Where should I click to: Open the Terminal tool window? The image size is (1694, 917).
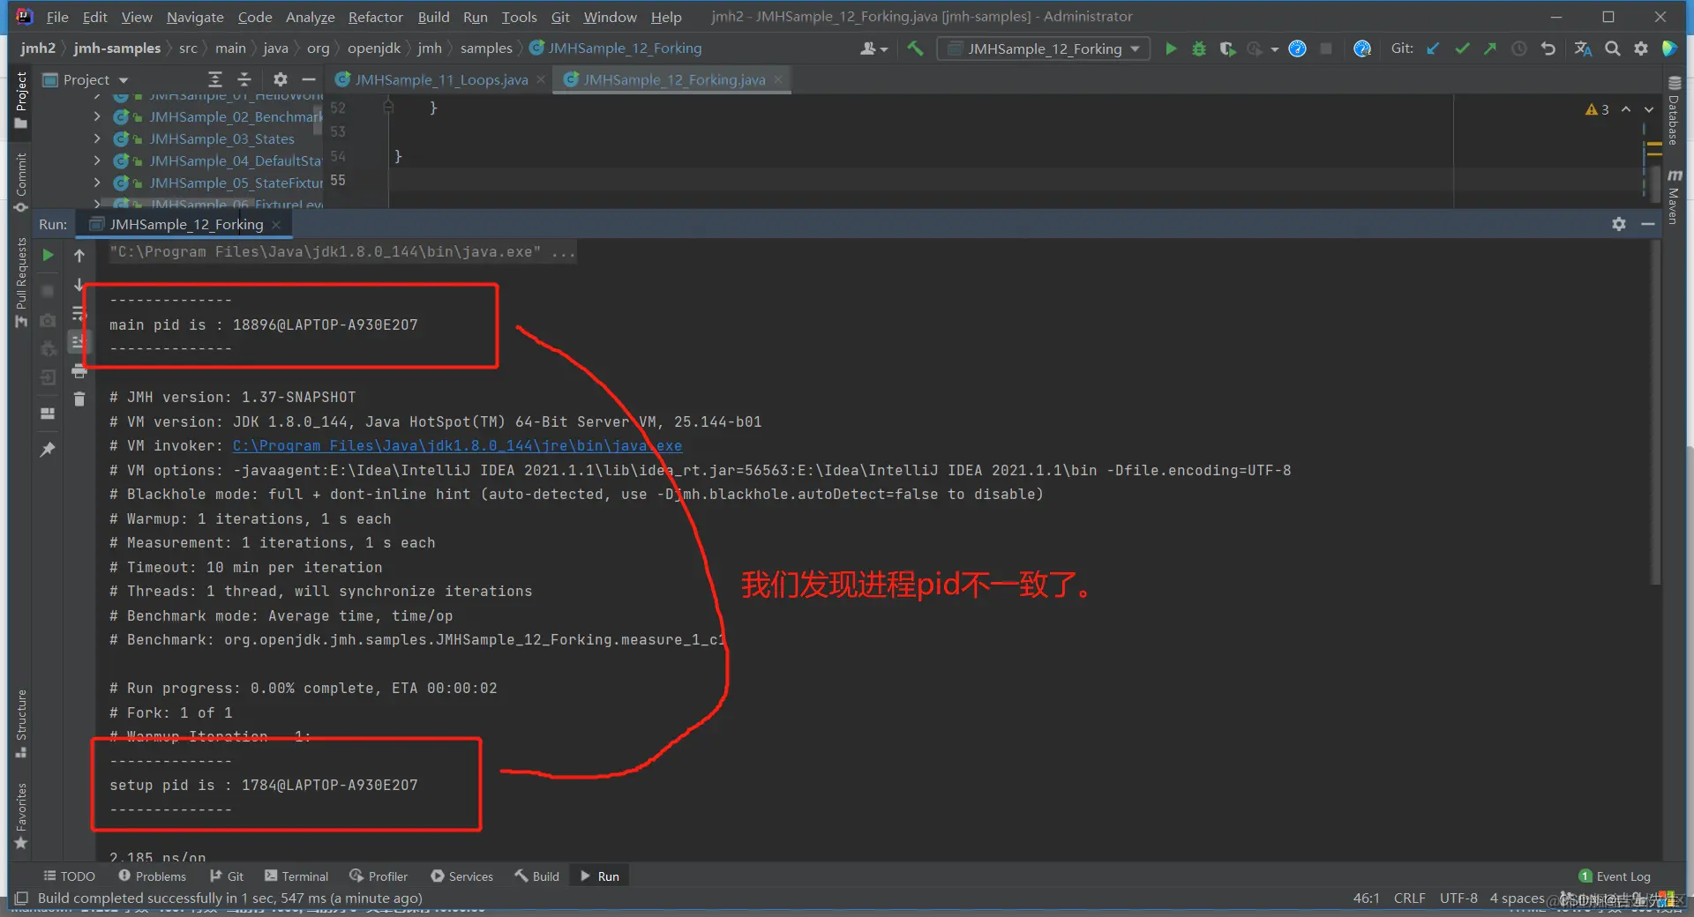(x=296, y=876)
